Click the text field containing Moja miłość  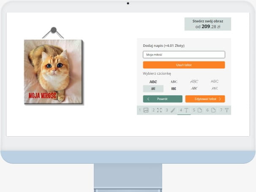click(184, 55)
